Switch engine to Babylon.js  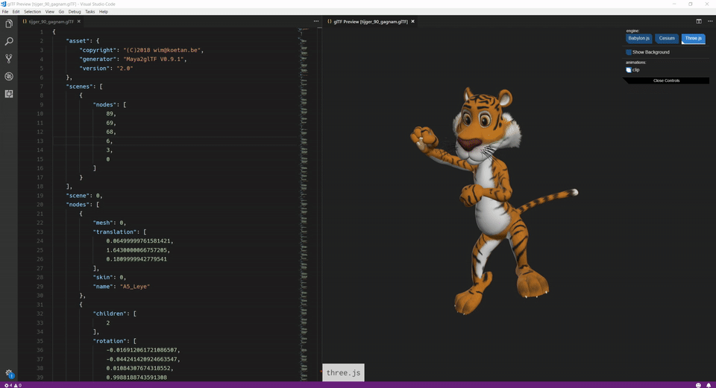pyautogui.click(x=639, y=38)
